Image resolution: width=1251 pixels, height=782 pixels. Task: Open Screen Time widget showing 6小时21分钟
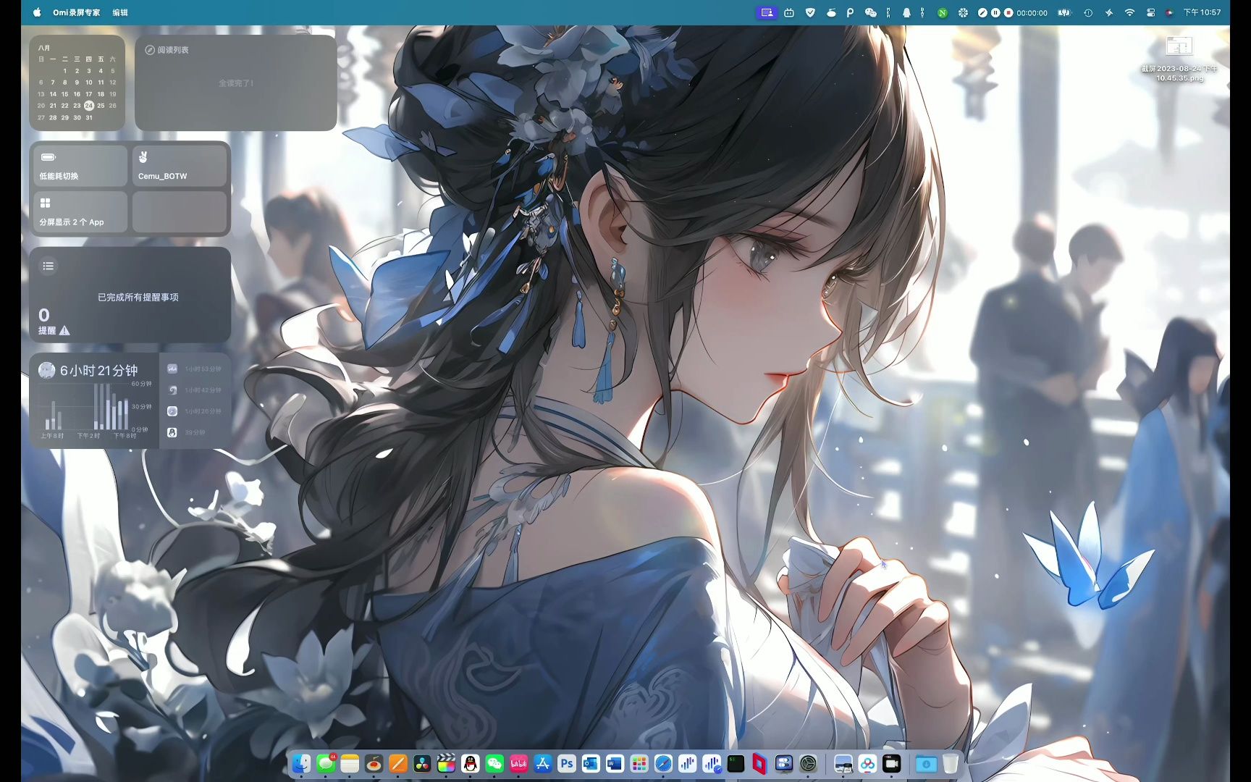pos(130,401)
